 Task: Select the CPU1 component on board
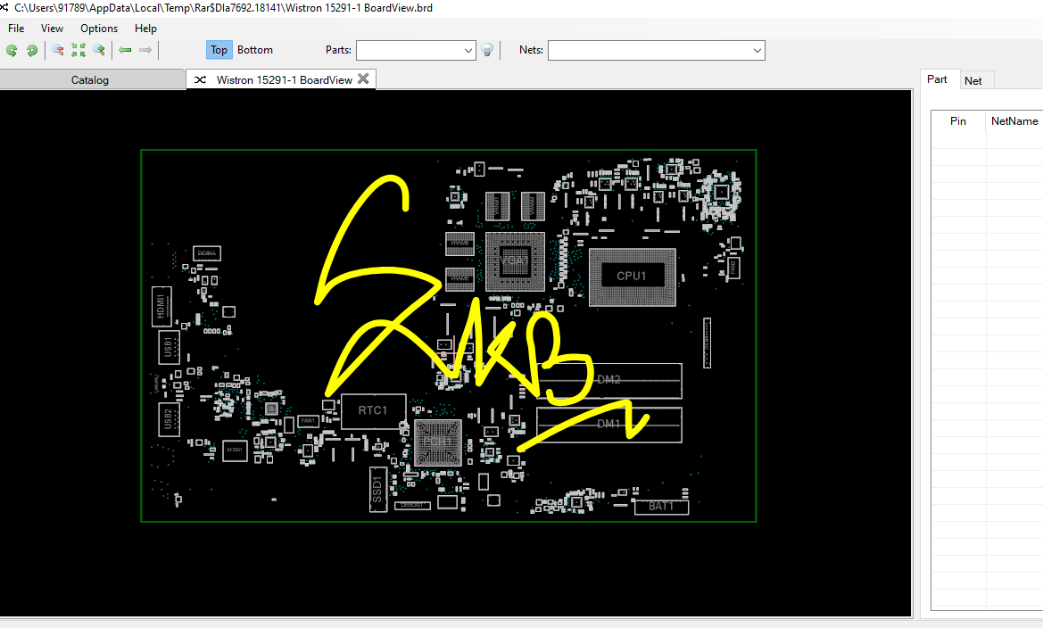[x=632, y=277]
